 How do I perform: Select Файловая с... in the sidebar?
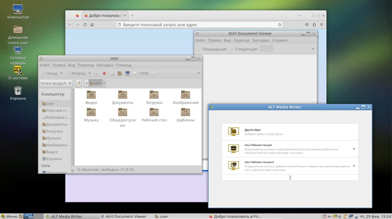[56, 117]
